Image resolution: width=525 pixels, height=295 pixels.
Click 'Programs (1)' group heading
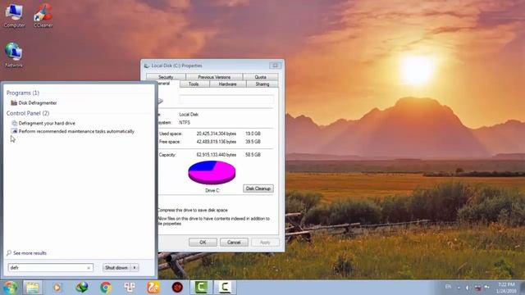[x=23, y=93]
